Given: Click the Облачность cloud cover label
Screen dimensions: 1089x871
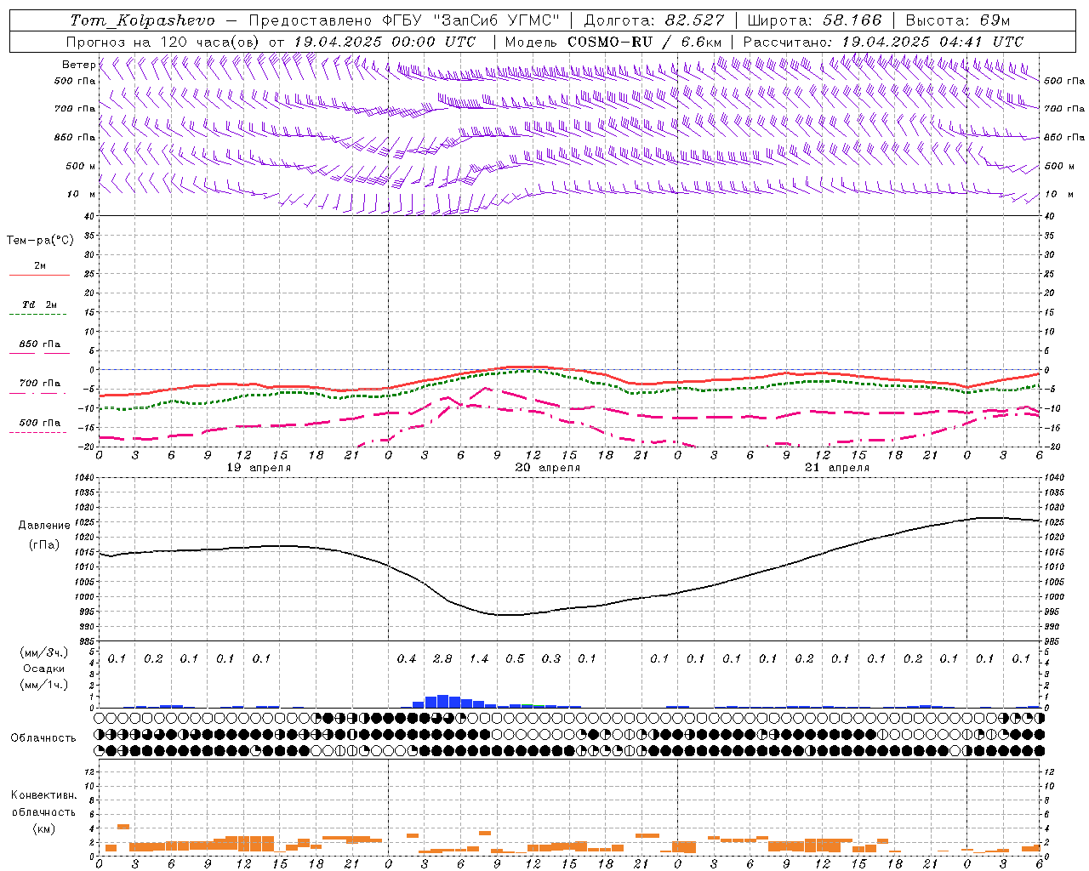Looking at the screenshot, I should click(43, 738).
